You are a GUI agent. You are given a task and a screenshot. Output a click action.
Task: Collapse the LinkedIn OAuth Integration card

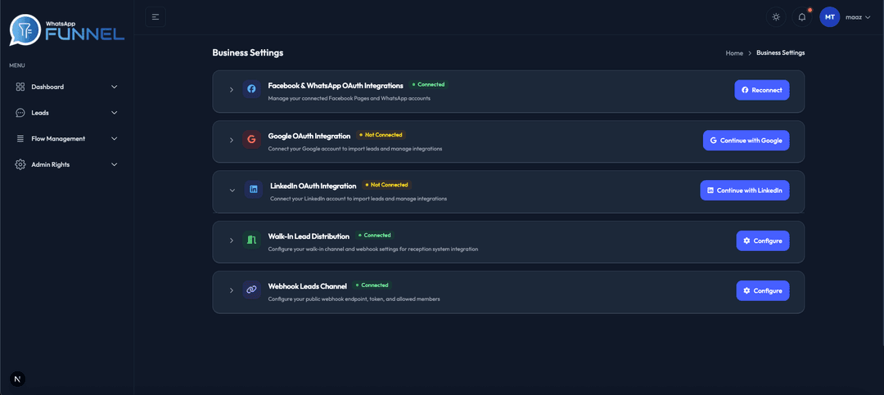pyautogui.click(x=232, y=190)
